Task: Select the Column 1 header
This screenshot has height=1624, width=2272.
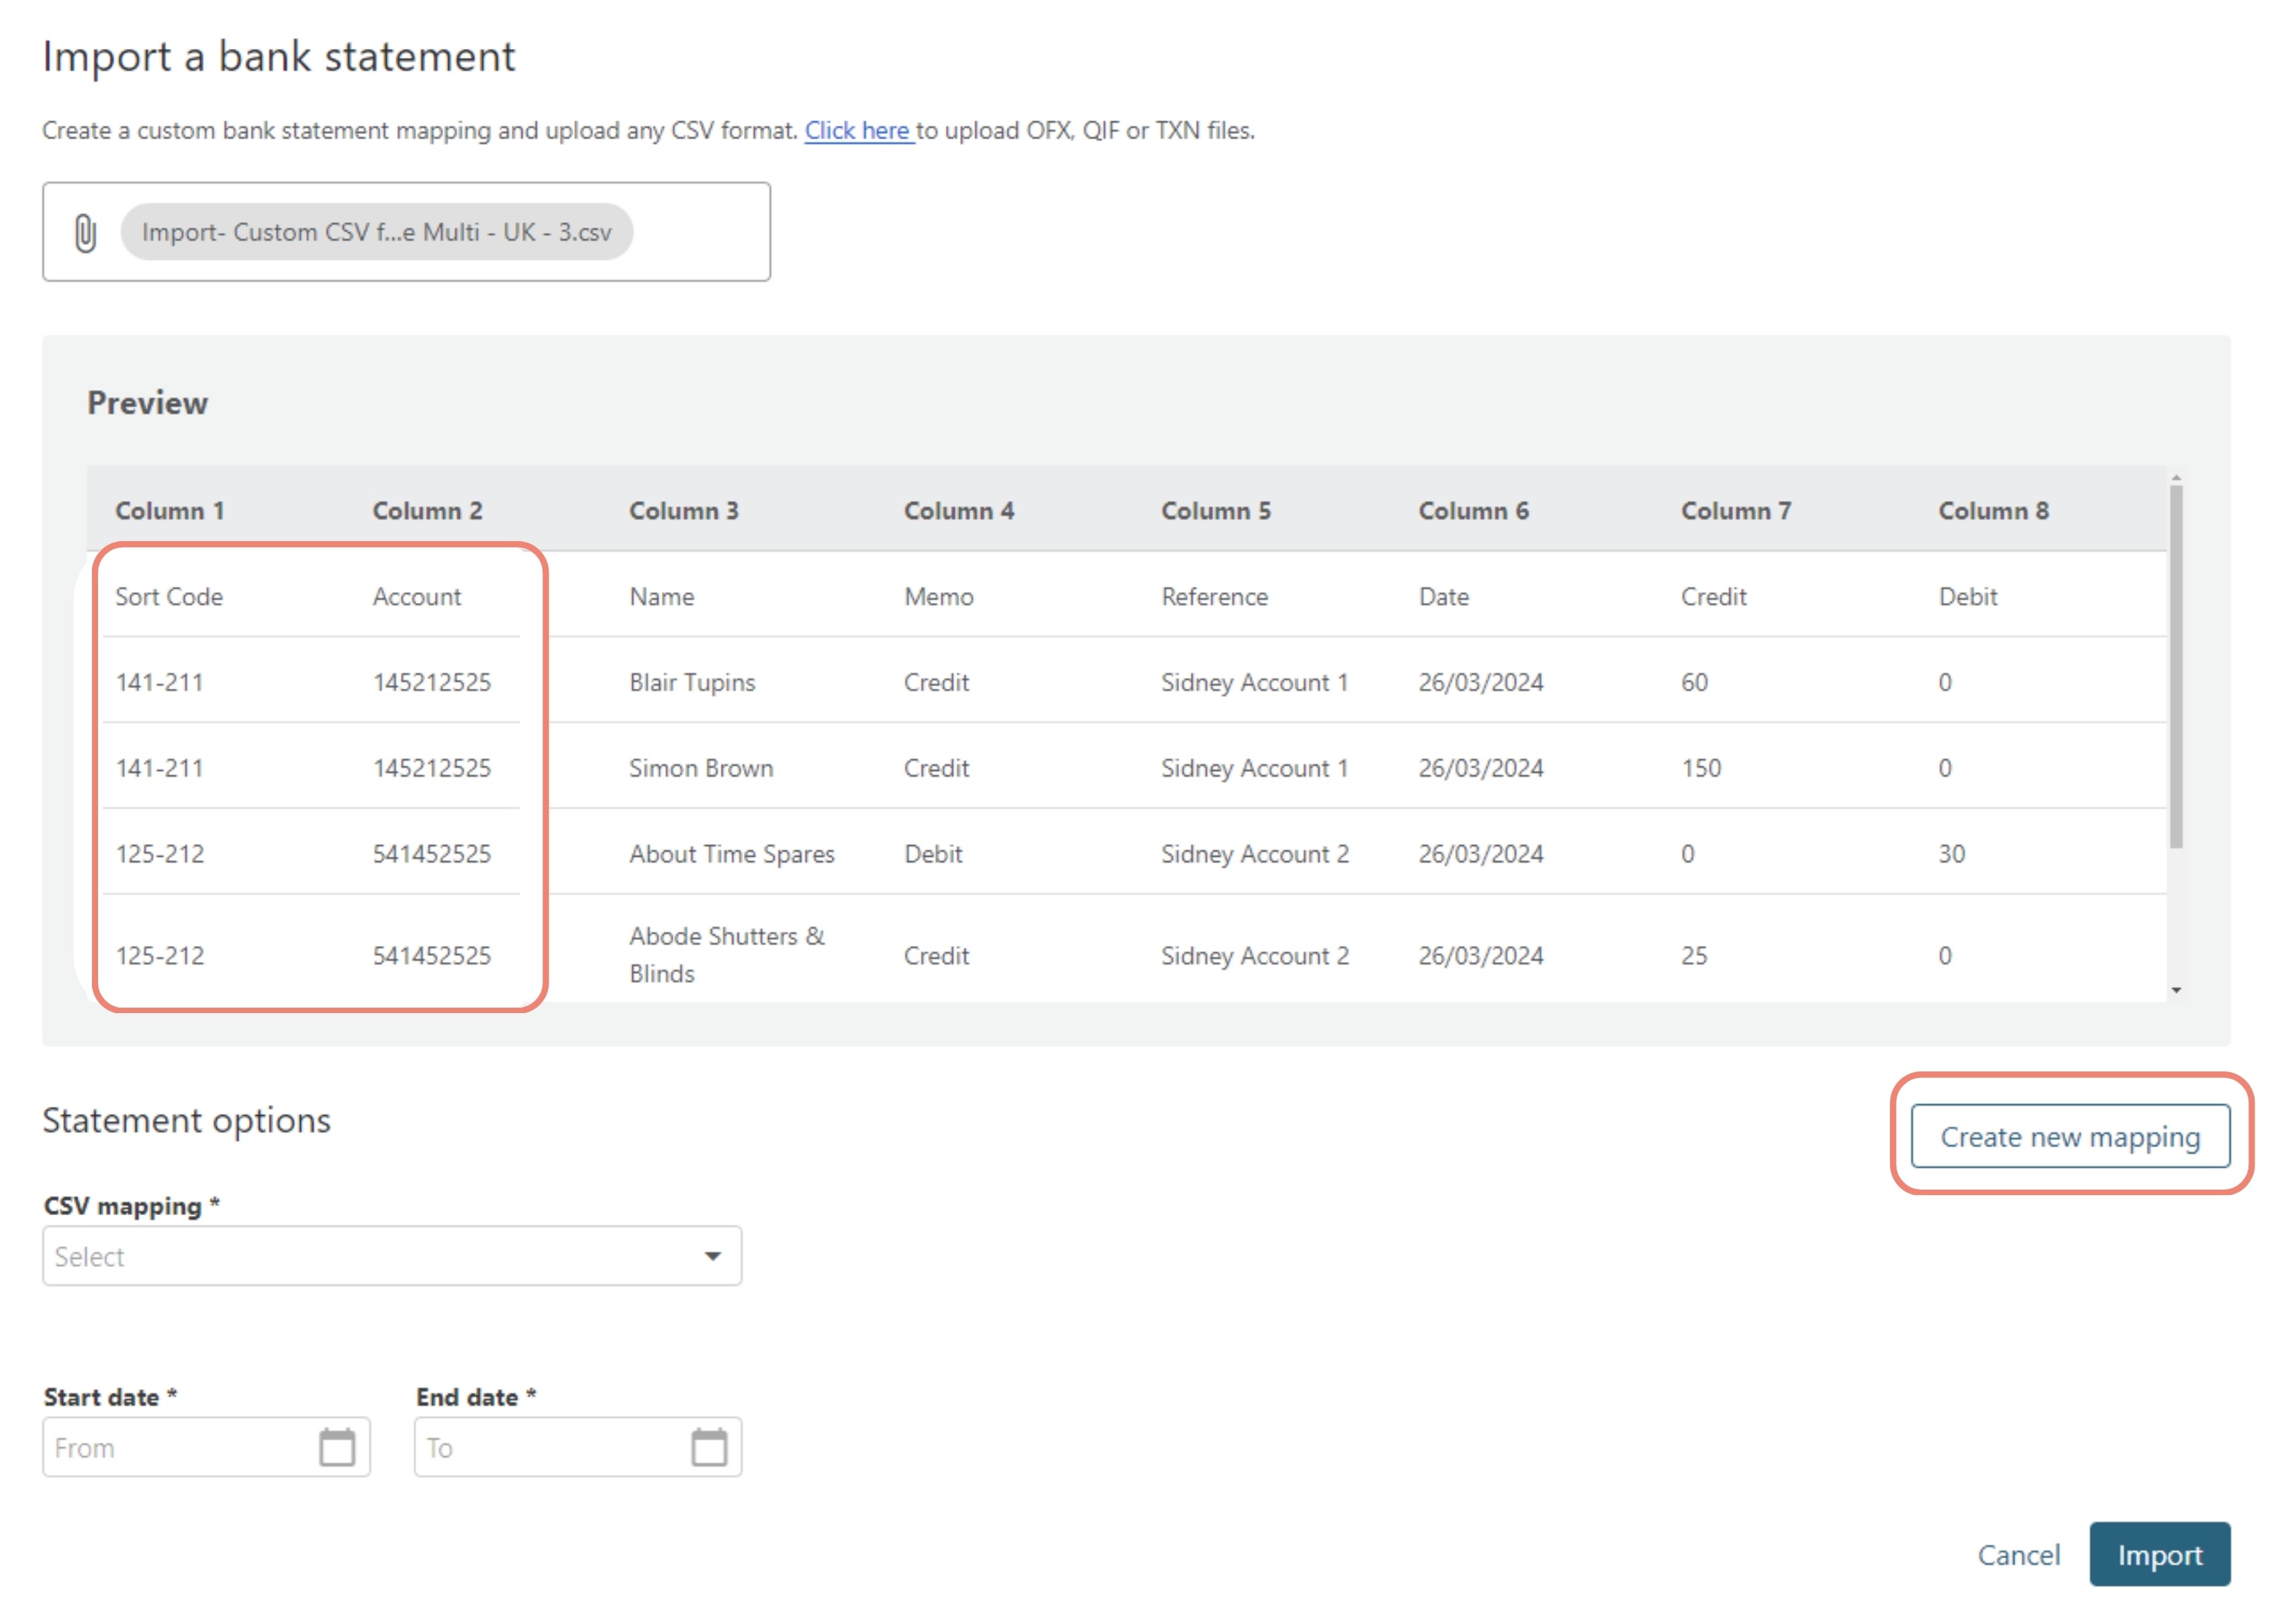Action: (170, 511)
